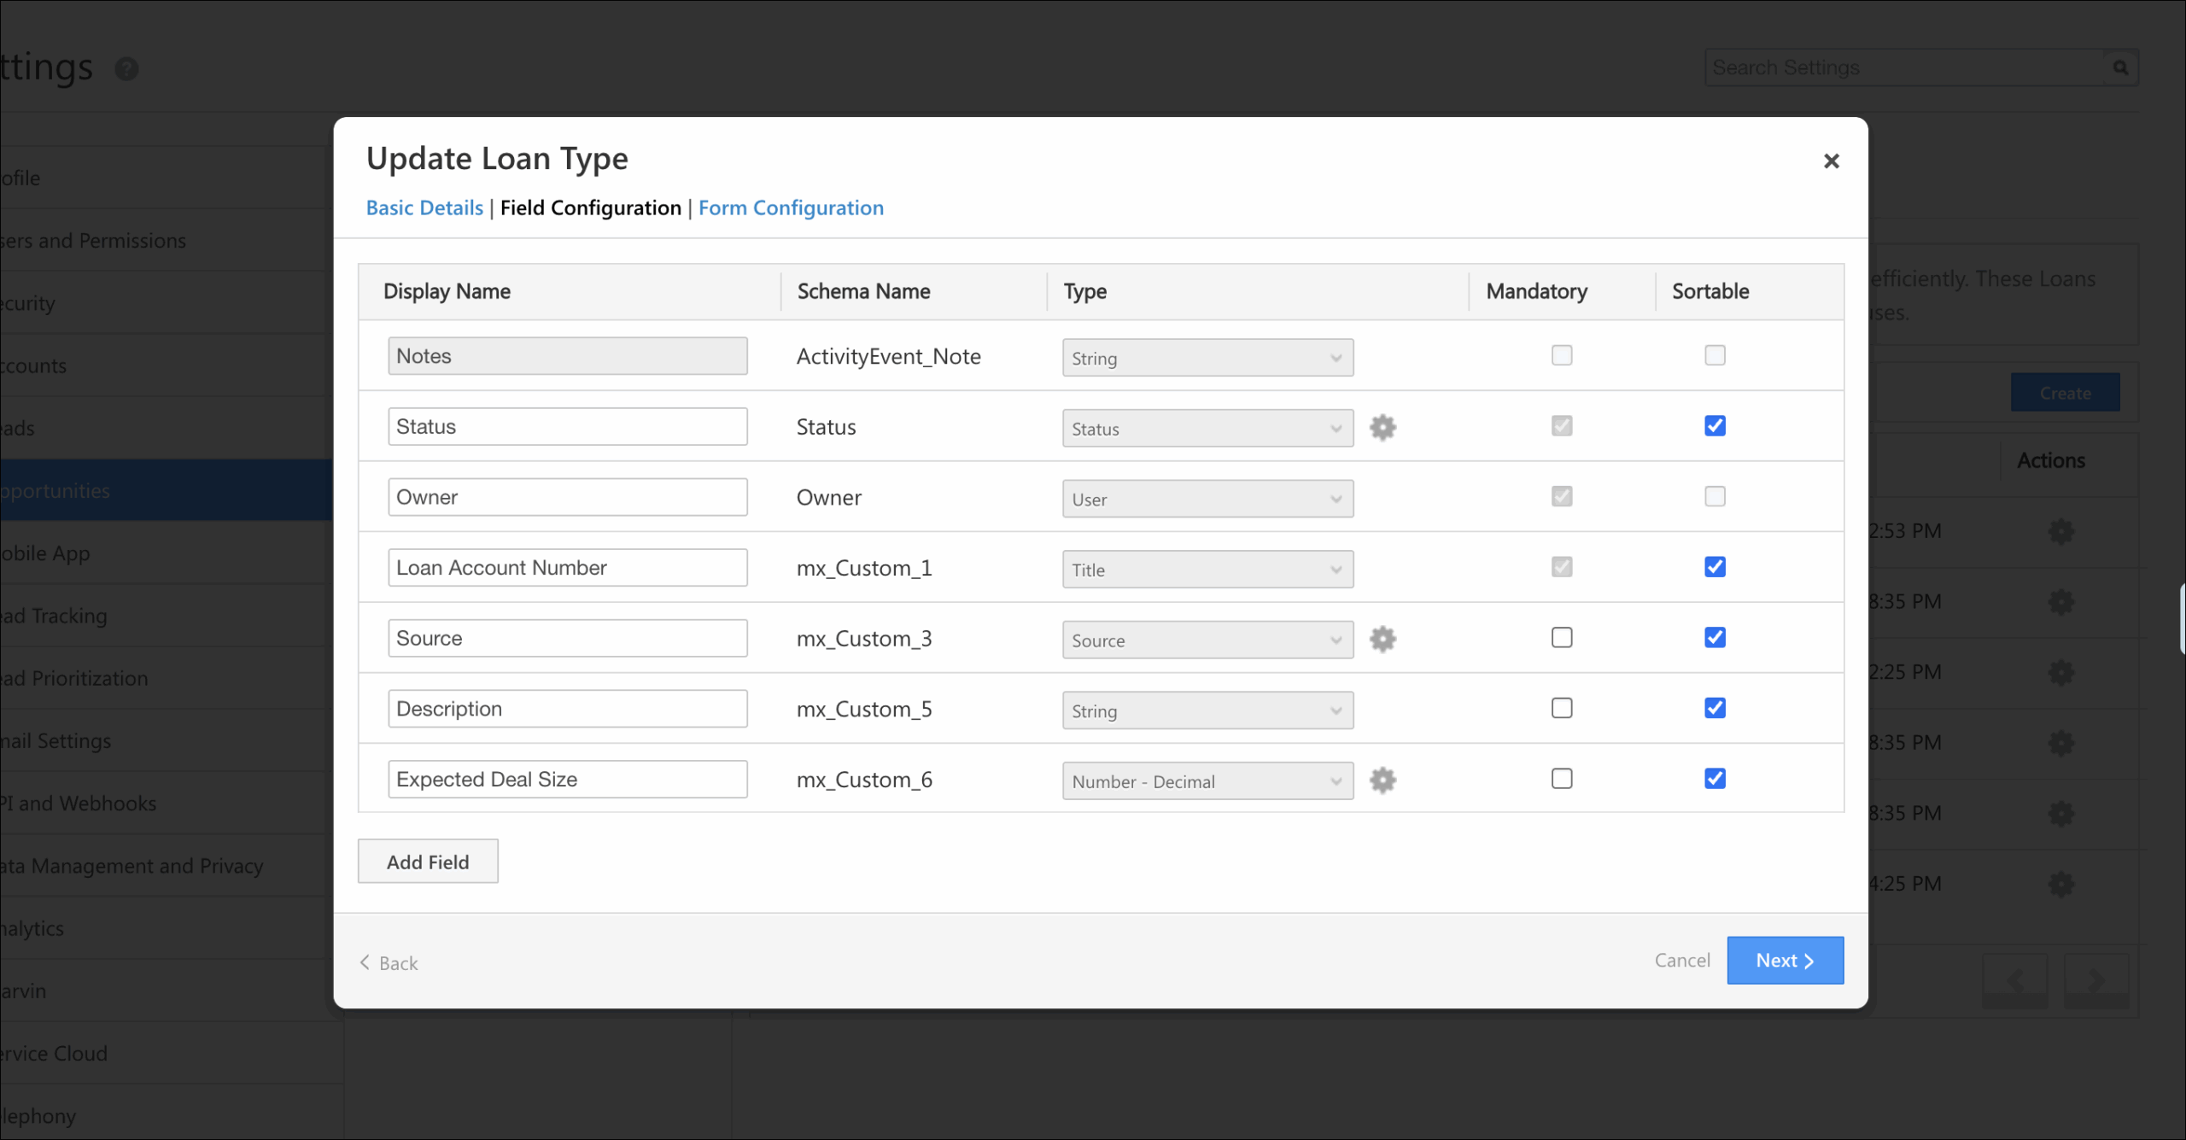Open the Source type dropdown

(x=1207, y=640)
